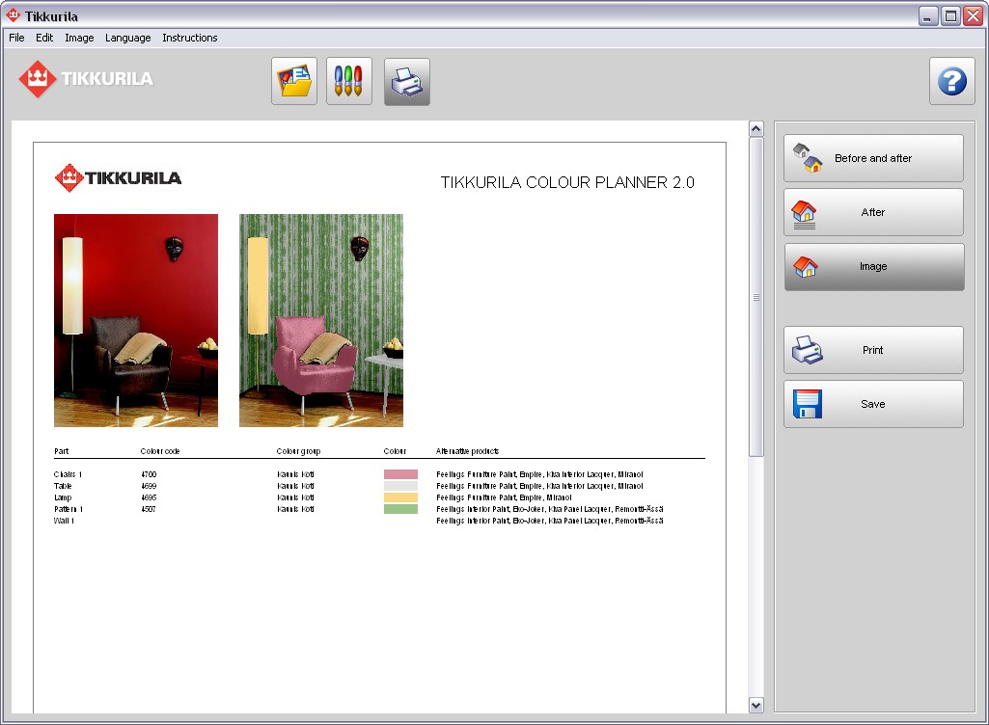Open help with the question mark icon
Image resolution: width=989 pixels, height=725 pixels.
951,81
